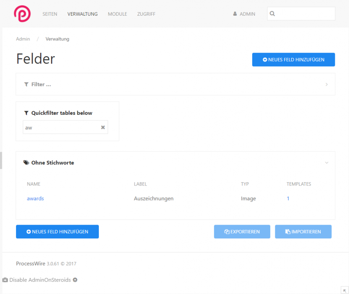Click the copy icon inside EXPORTIEREN button

click(227, 232)
